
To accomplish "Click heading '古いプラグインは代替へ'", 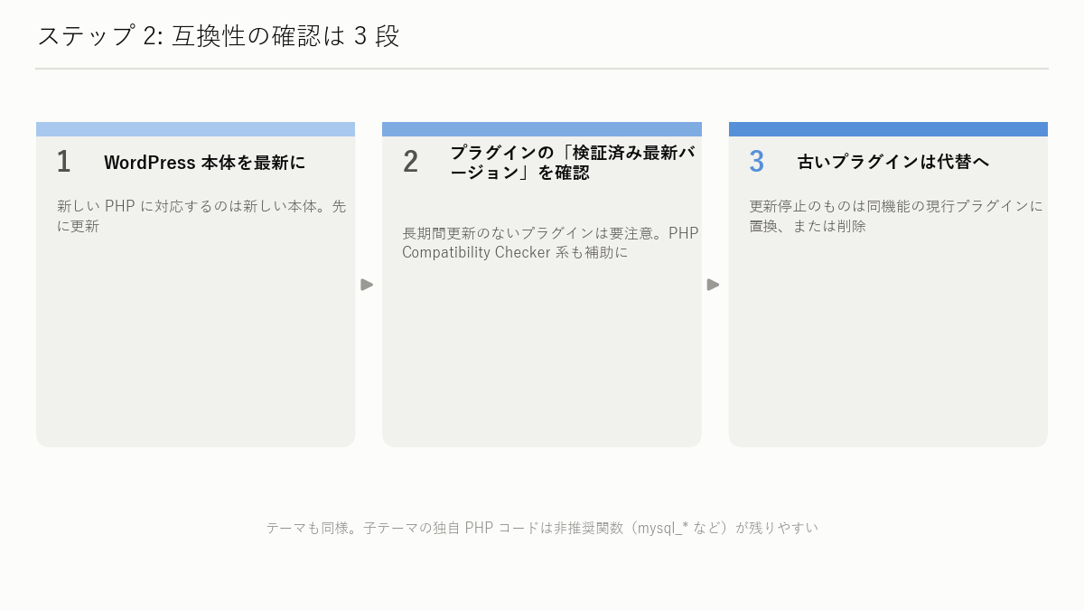I will click(893, 163).
